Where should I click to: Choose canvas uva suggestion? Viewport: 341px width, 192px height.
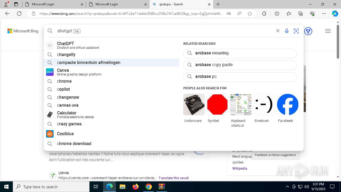coord(111,105)
